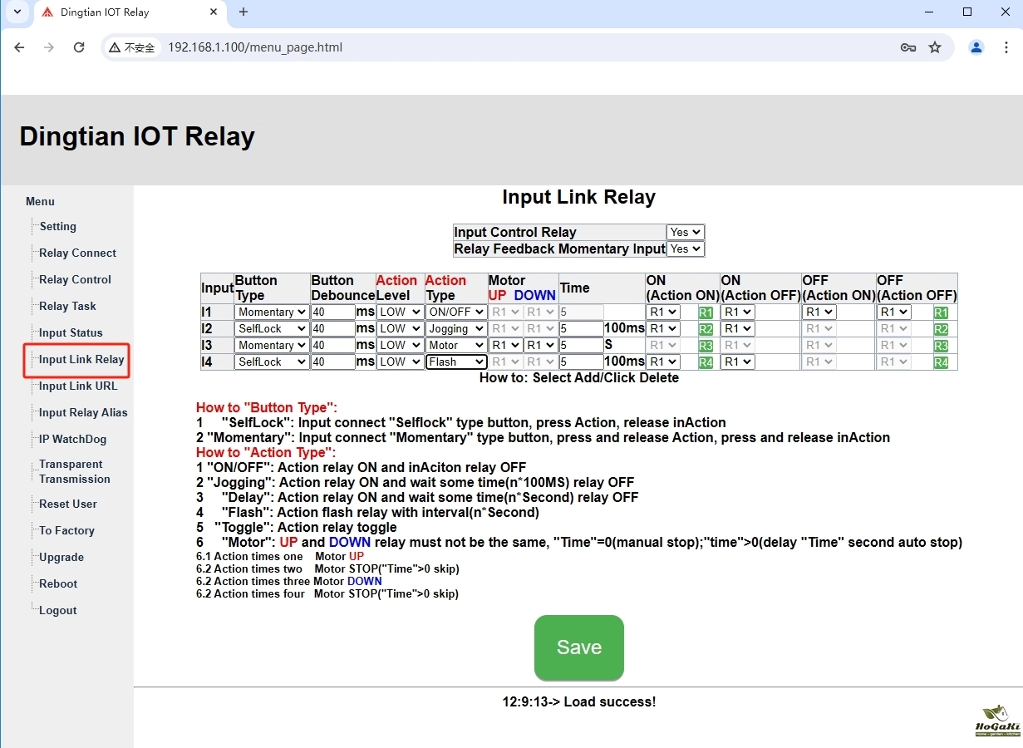This screenshot has height=748, width=1023.
Task: Click the green R1 badge in ON (Action ON) column
Action: [x=706, y=312]
